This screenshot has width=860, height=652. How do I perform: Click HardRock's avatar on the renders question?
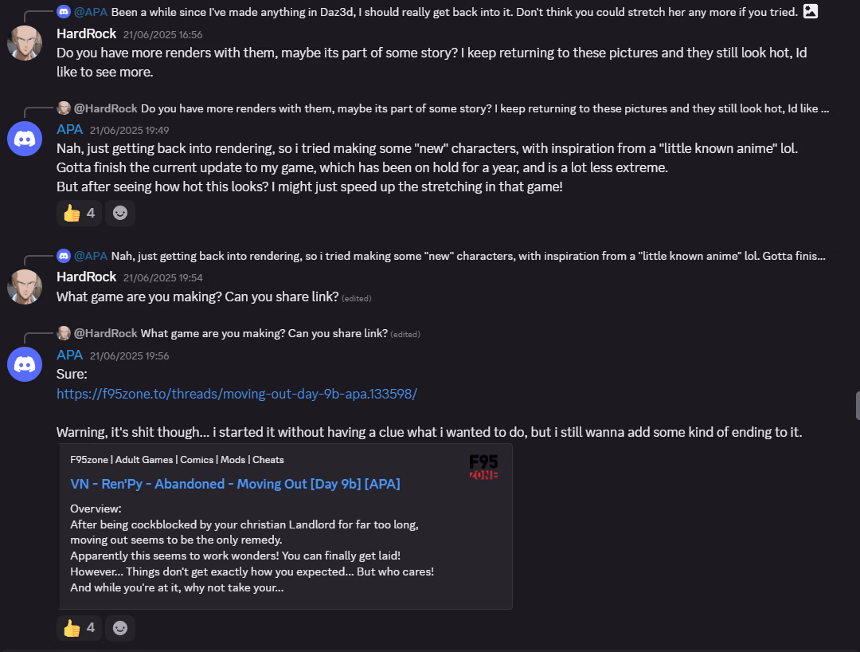pyautogui.click(x=25, y=42)
